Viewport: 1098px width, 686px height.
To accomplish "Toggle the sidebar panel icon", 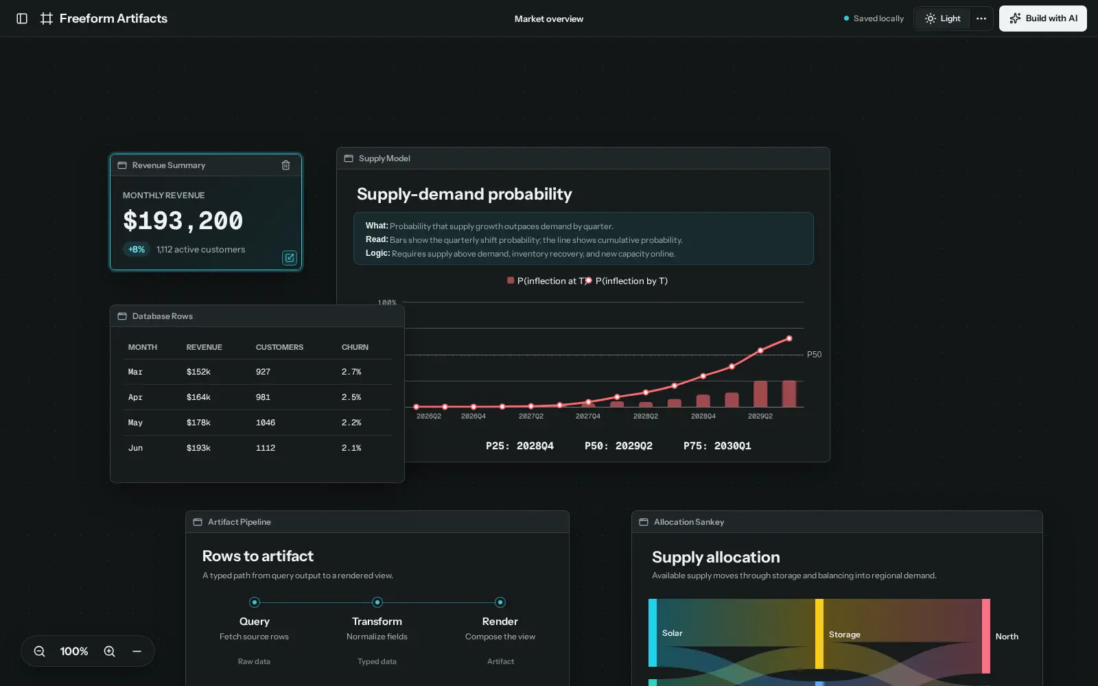I will tap(22, 19).
